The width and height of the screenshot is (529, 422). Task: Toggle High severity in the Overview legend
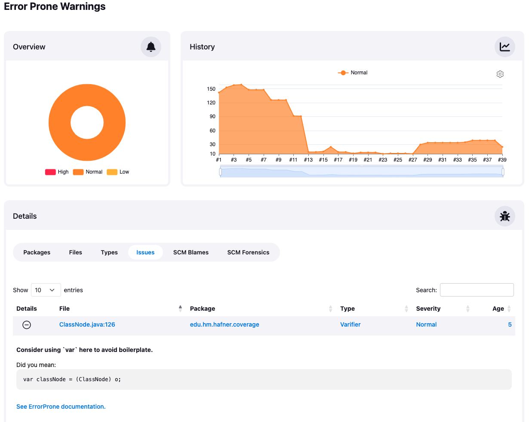pyautogui.click(x=56, y=172)
